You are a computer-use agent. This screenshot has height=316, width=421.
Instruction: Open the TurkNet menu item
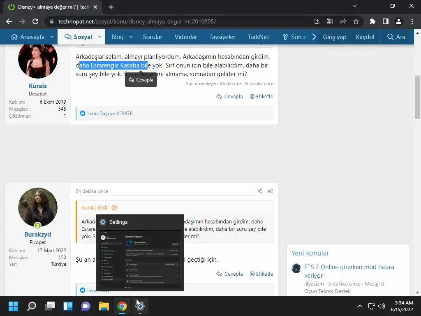tap(258, 37)
